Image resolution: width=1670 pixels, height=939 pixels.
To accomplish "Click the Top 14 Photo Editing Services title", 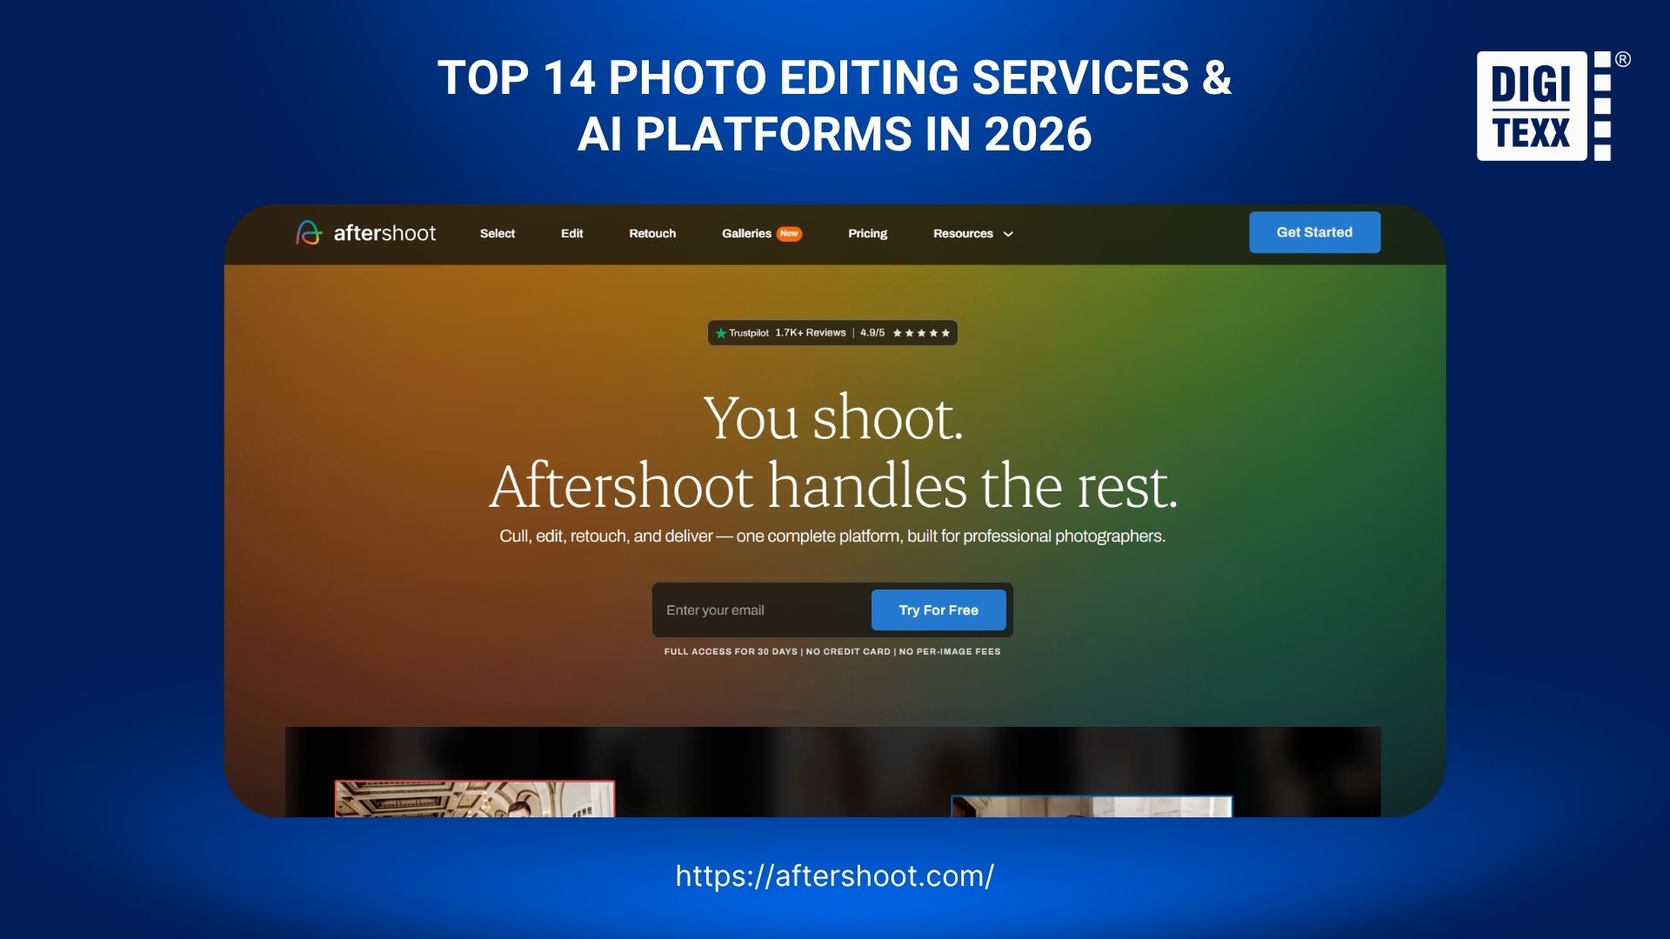I will (835, 105).
